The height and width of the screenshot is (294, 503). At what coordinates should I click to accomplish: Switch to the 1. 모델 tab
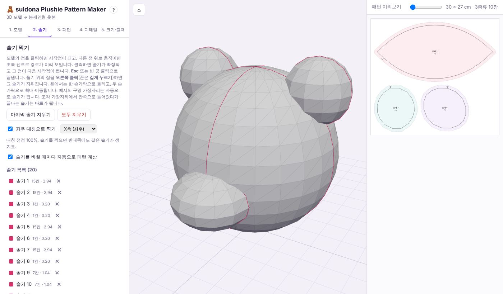15,30
